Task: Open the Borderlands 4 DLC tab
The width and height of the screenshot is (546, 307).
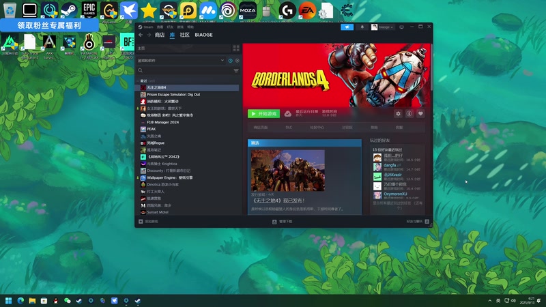Action: (x=289, y=128)
